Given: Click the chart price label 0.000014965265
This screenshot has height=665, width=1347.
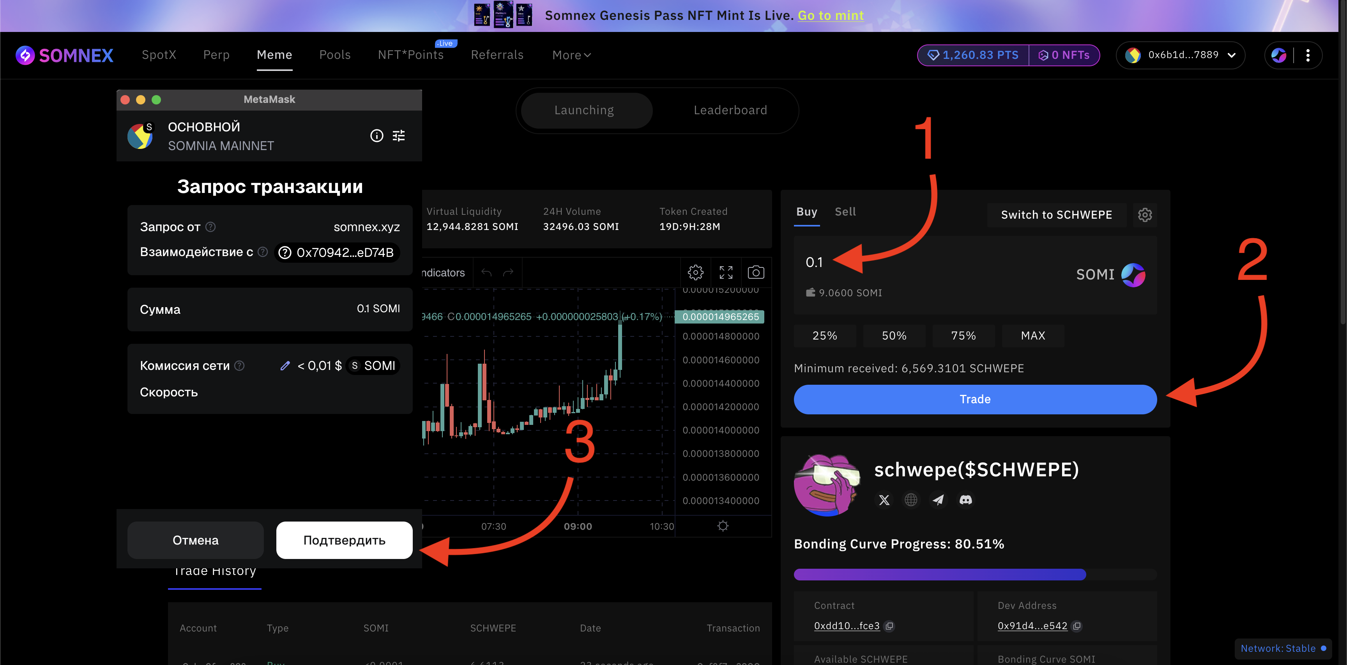Looking at the screenshot, I should [x=720, y=317].
